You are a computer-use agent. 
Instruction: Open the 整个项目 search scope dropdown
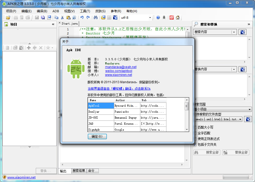(x=250, y=110)
